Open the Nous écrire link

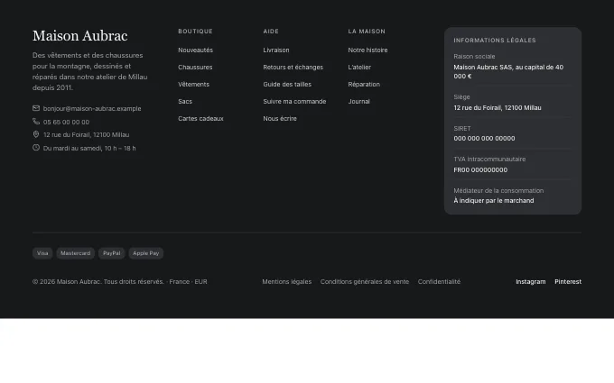click(x=280, y=118)
